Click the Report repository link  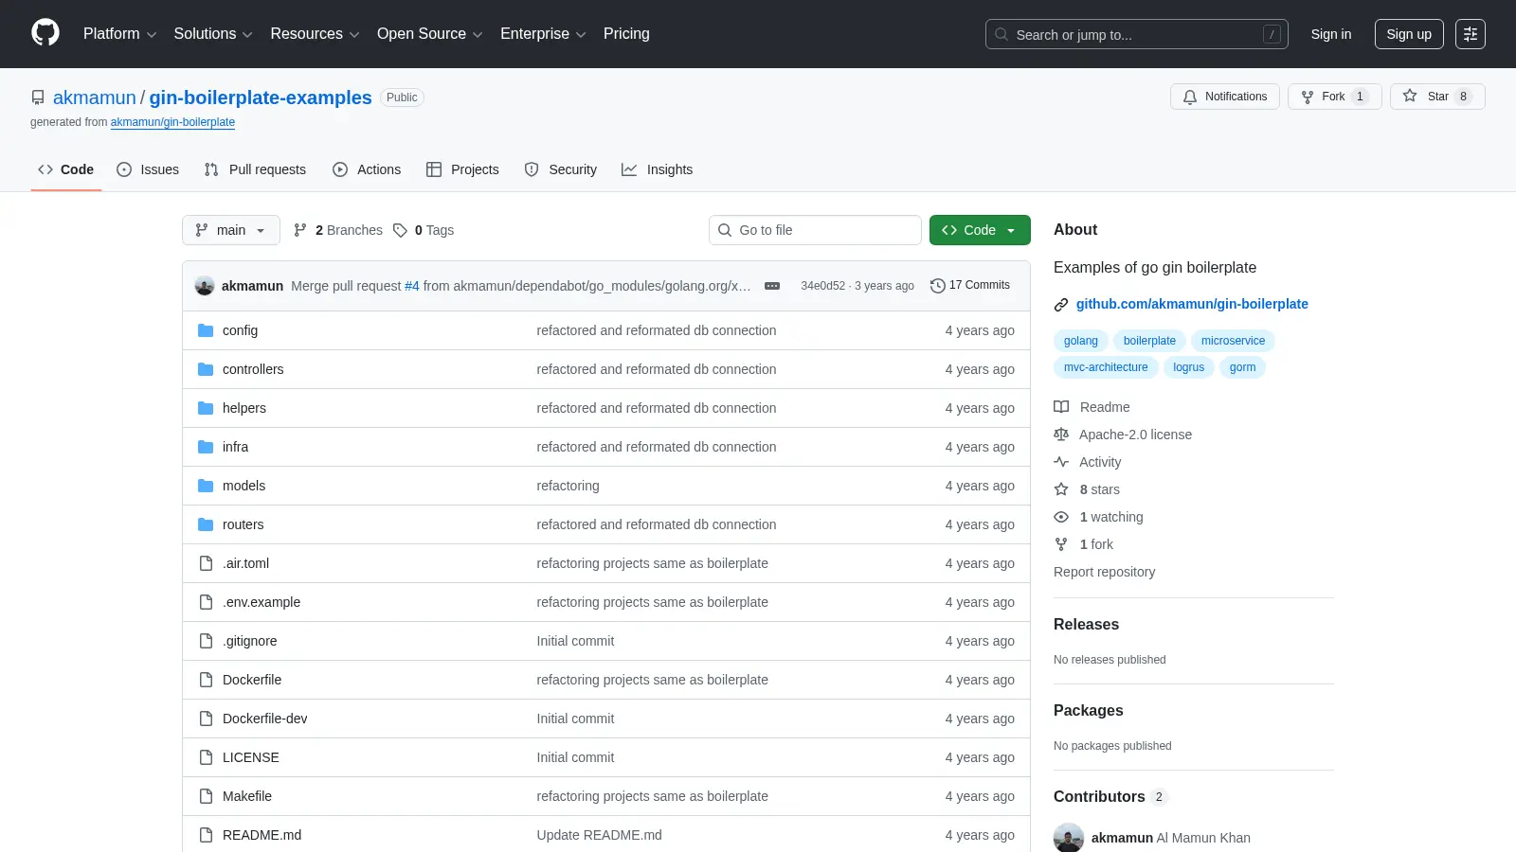coord(1104,572)
